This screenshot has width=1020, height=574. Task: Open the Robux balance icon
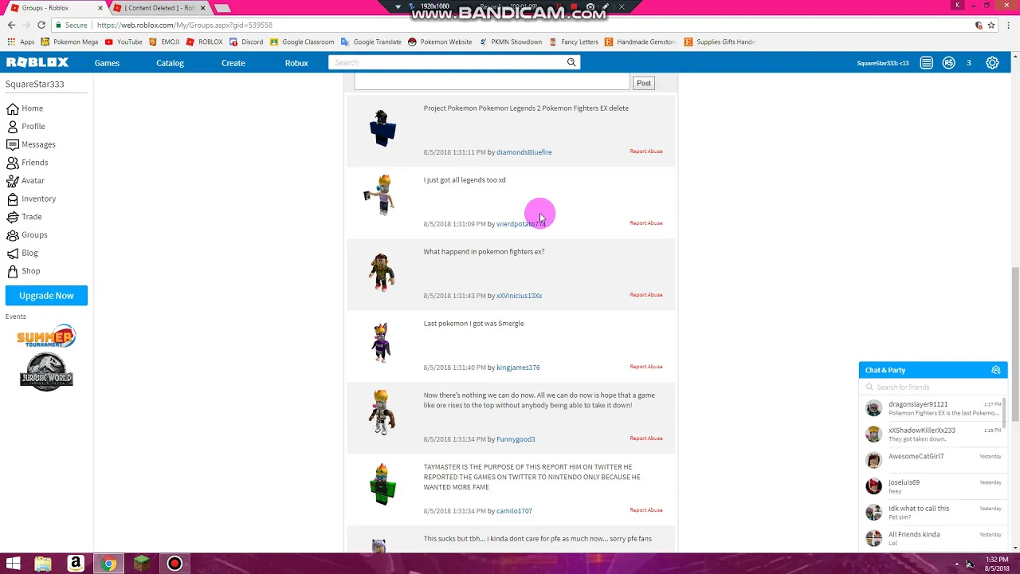[x=948, y=63]
